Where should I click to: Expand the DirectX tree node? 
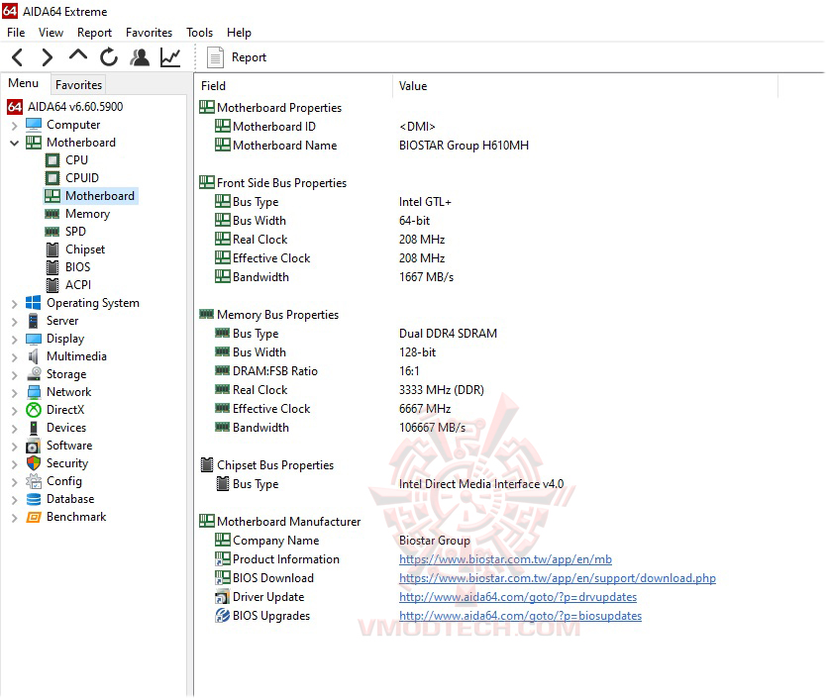14,411
